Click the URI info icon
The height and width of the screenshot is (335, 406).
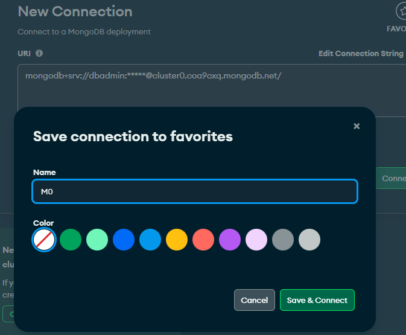pyautogui.click(x=39, y=53)
